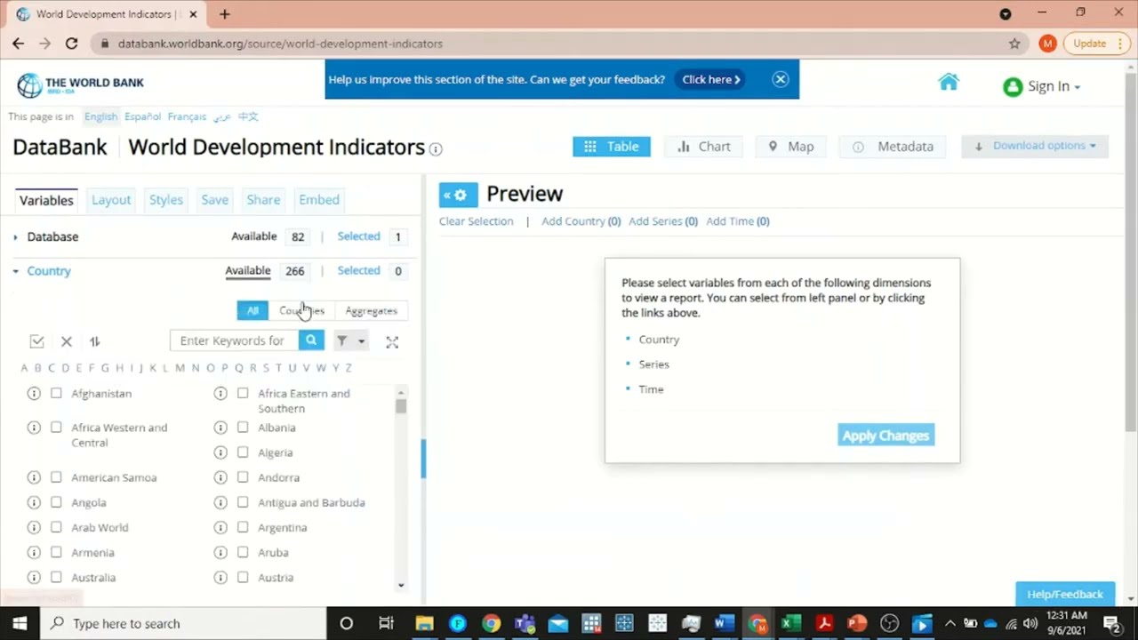Click the blue search magnifier button
This screenshot has width=1138, height=640.
311,340
